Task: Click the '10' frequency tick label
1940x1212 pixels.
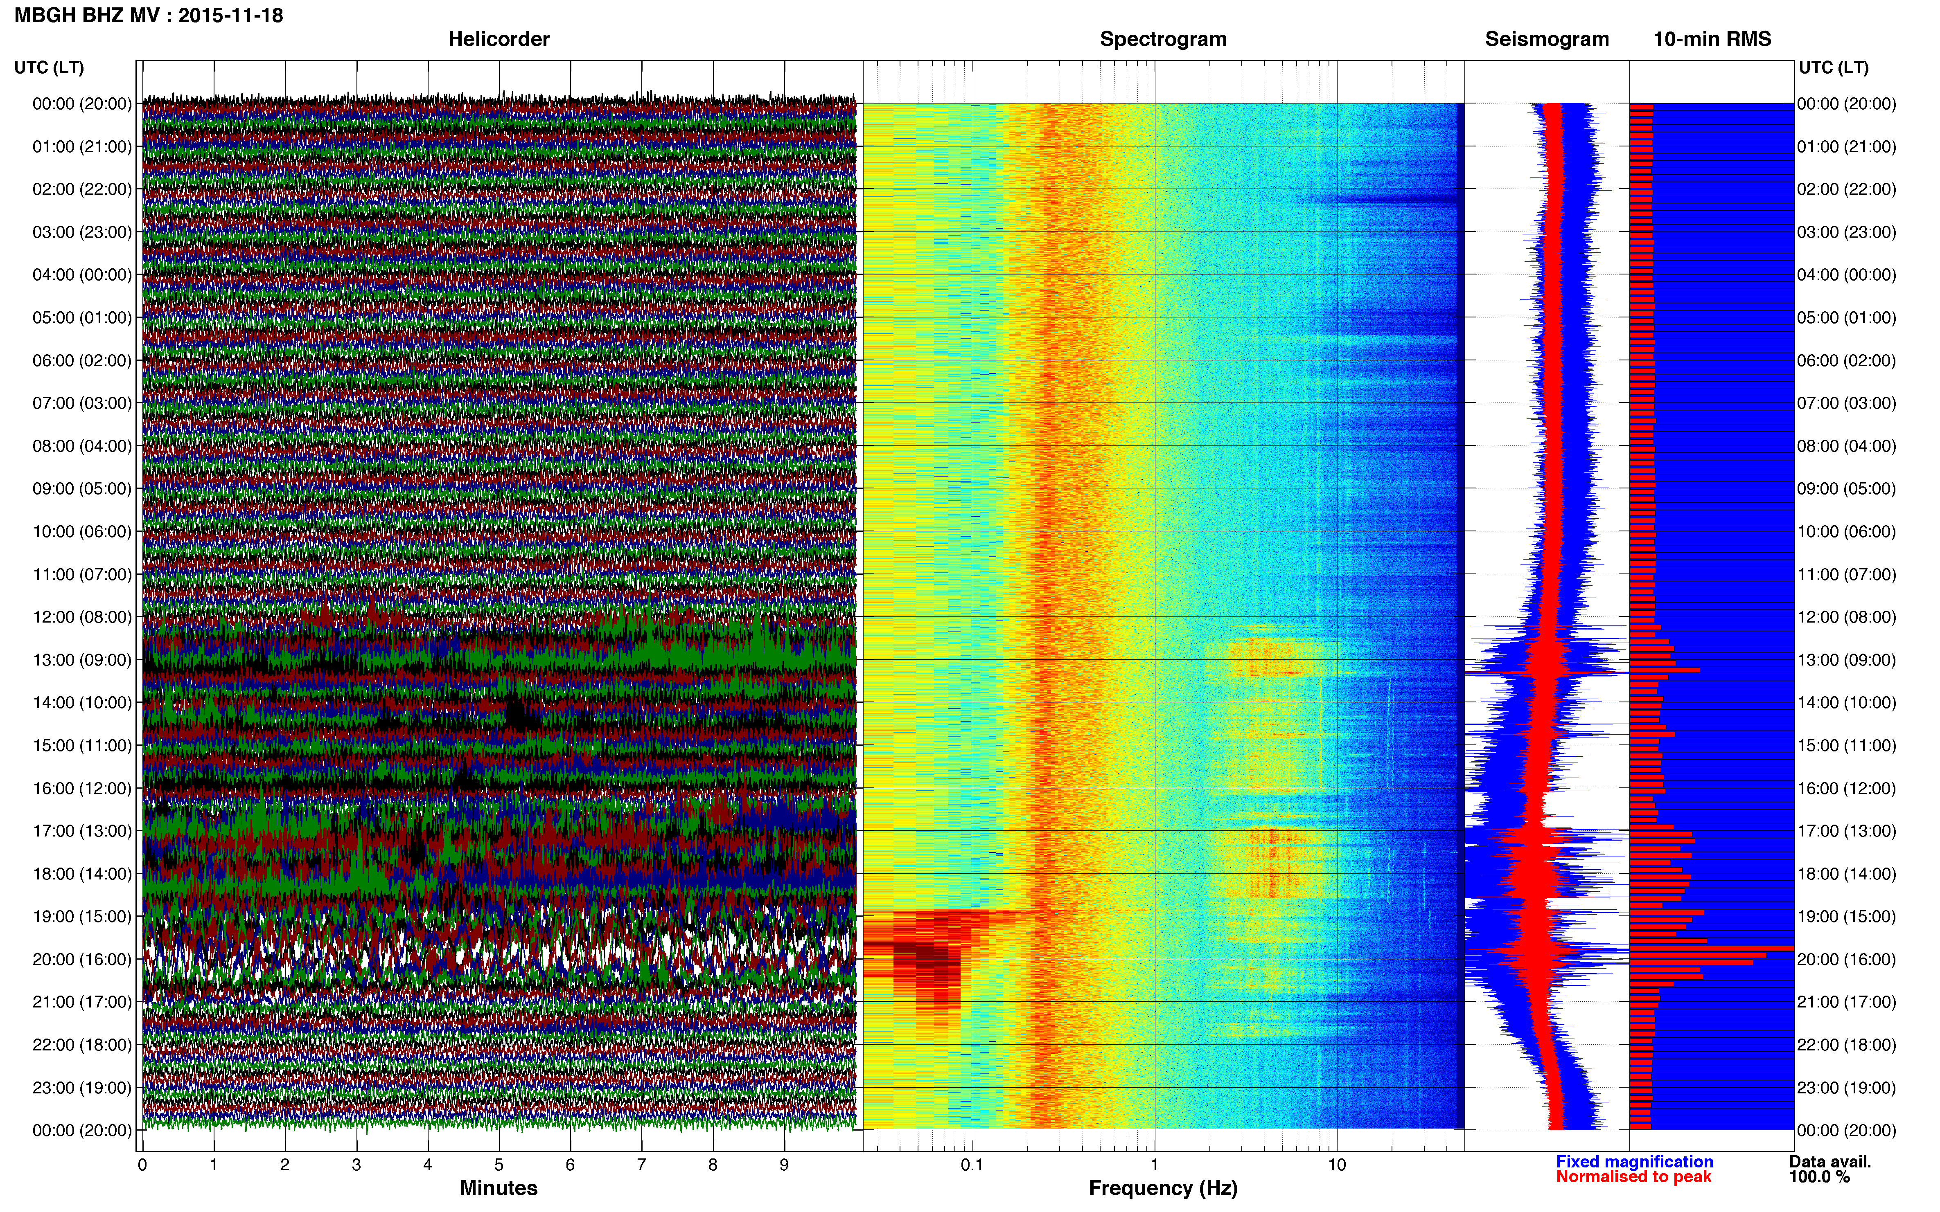Action: click(1337, 1165)
